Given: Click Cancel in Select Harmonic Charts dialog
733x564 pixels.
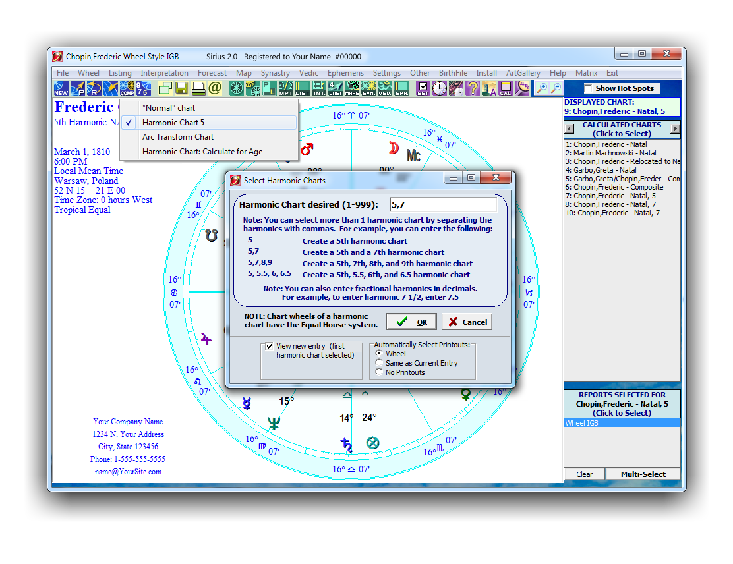Looking at the screenshot, I should click(467, 322).
